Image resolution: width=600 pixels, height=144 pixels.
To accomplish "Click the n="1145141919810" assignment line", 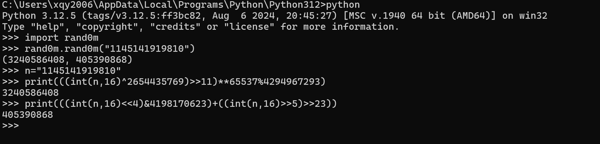I will tap(73, 71).
